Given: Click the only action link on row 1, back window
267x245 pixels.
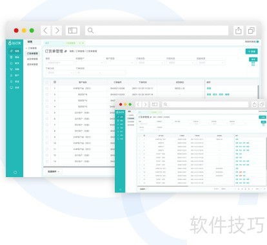Looking at the screenshot, I should (209, 89).
